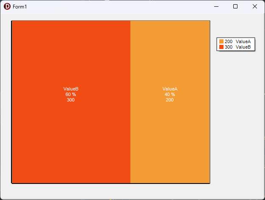Click the "200 ValueA" legend entry text
Viewport: 265px width, 200px height.
pyautogui.click(x=237, y=41)
